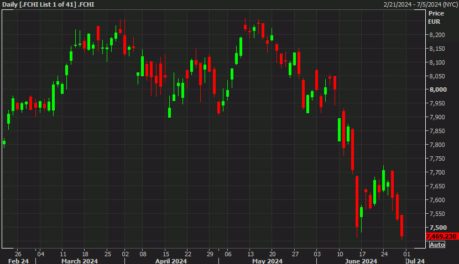
Task: Click the date tick 26 in February
Action: pos(18,254)
